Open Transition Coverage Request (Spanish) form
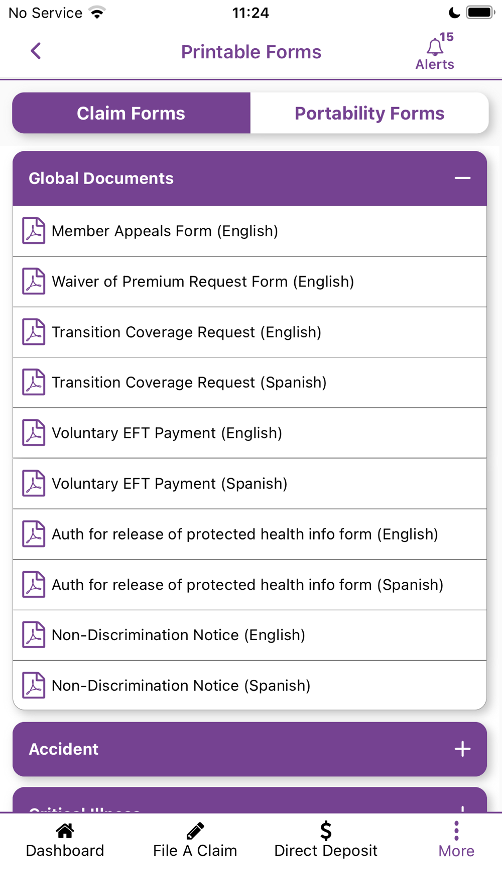Screen dimensions: 502x894 (x=189, y=383)
